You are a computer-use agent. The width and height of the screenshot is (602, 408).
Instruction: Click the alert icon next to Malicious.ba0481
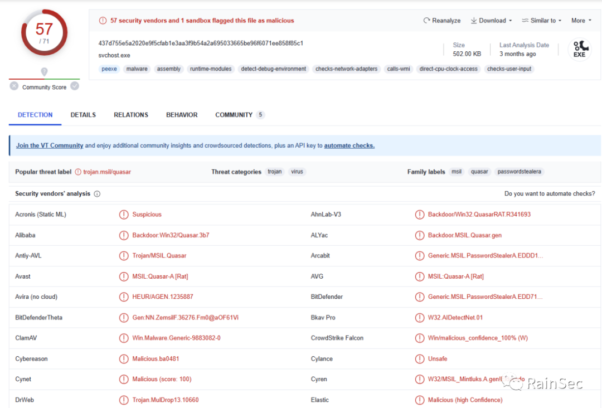pyautogui.click(x=124, y=359)
